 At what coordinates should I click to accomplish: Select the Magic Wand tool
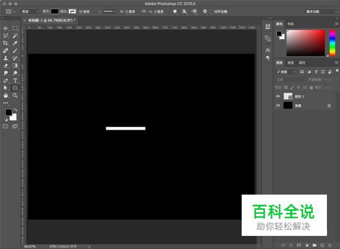[x=15, y=36]
